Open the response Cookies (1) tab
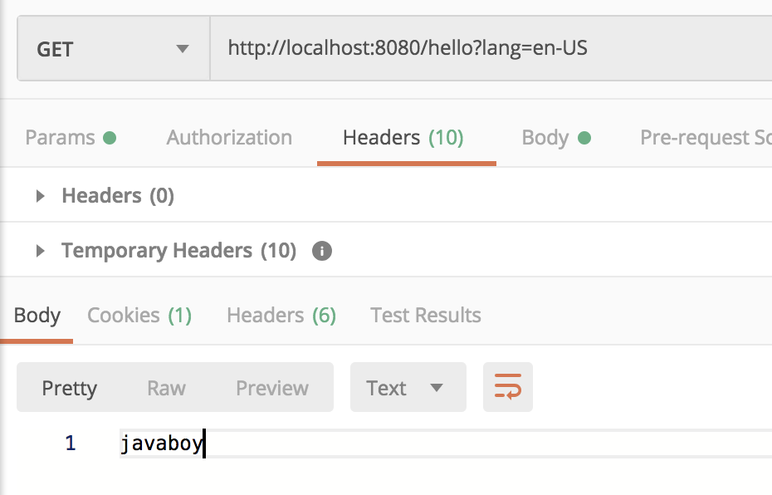 (139, 316)
